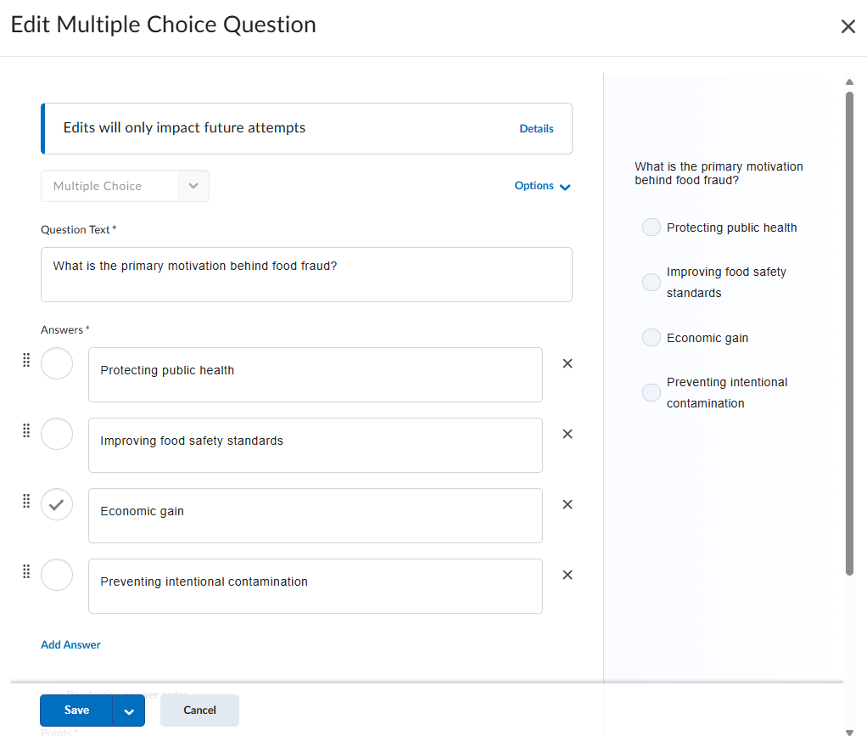
Task: Open the Multiple Choice question type dropdown
Action: point(125,186)
